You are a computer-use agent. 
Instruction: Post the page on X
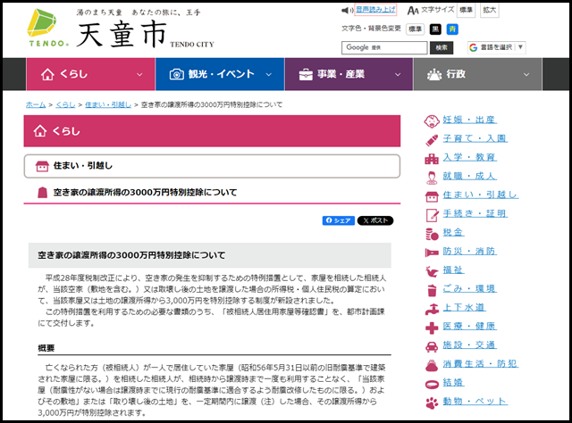pos(375,220)
